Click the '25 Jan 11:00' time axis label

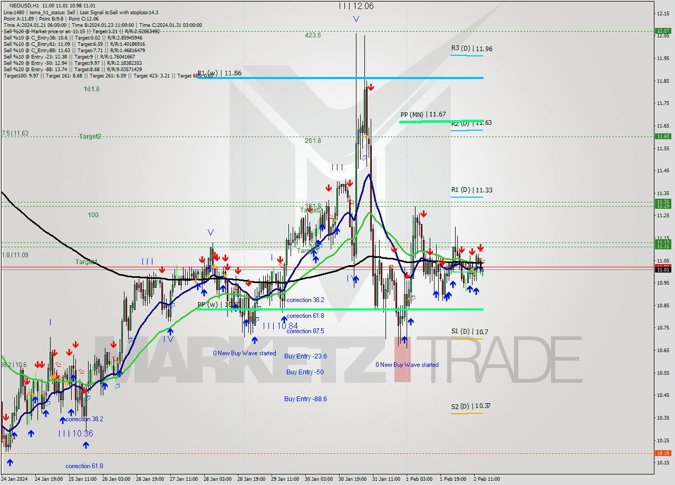point(83,479)
